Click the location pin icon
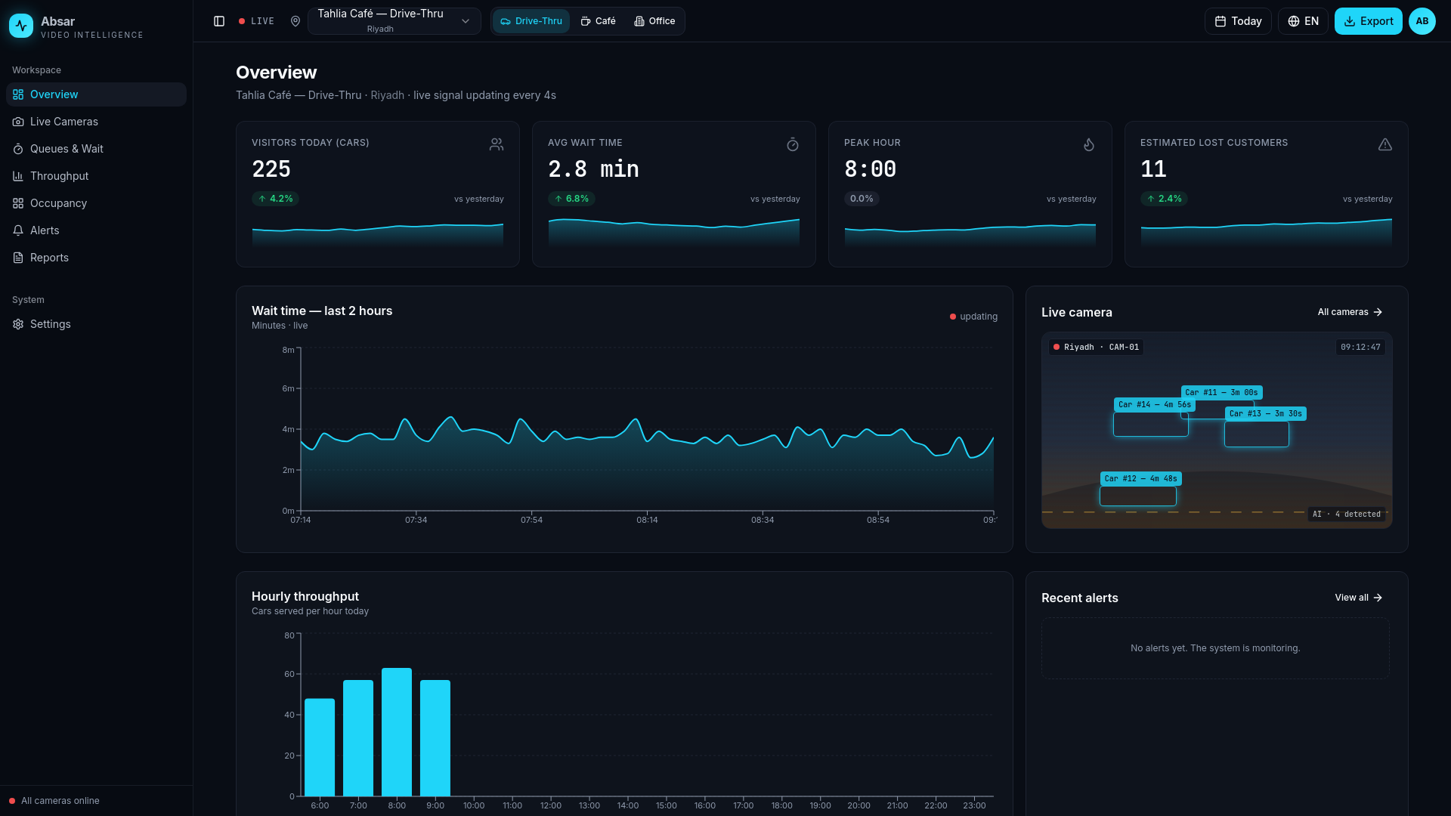The height and width of the screenshot is (816, 1451). [295, 21]
